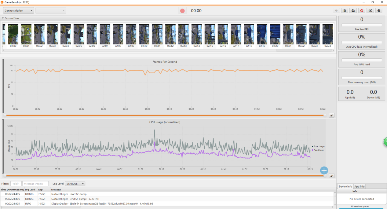Toggle the lock under the CPU usage chart

coord(332,176)
